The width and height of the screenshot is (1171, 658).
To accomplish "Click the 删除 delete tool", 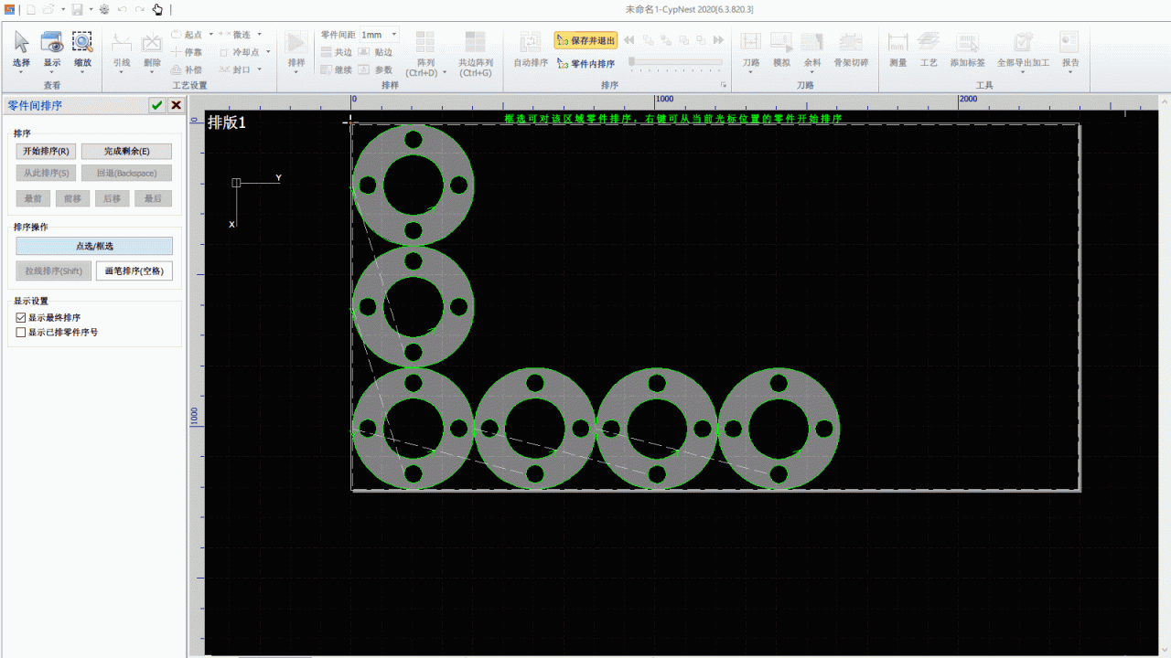I will pos(152,48).
